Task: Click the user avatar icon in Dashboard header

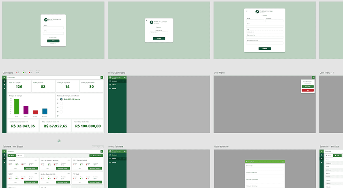Action: click(x=101, y=77)
